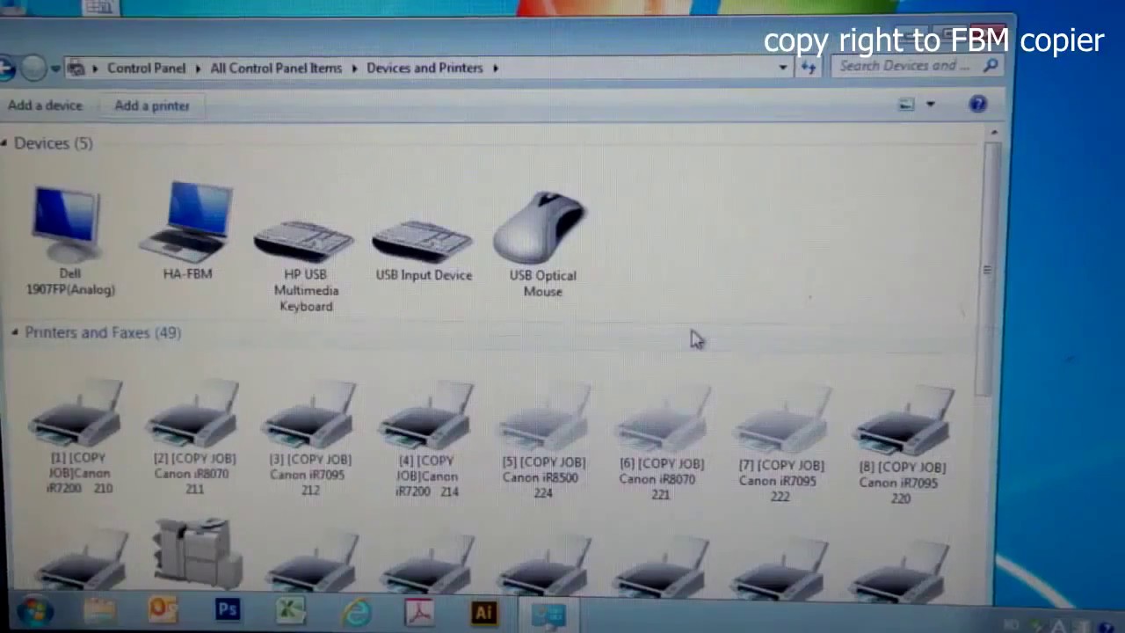Select printer [7] Canon iR7095 222

pyautogui.click(x=780, y=445)
